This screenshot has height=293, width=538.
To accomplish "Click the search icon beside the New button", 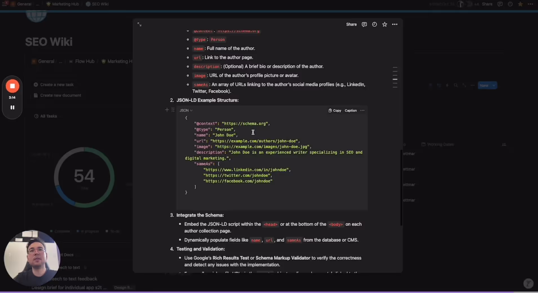I will click(x=456, y=85).
